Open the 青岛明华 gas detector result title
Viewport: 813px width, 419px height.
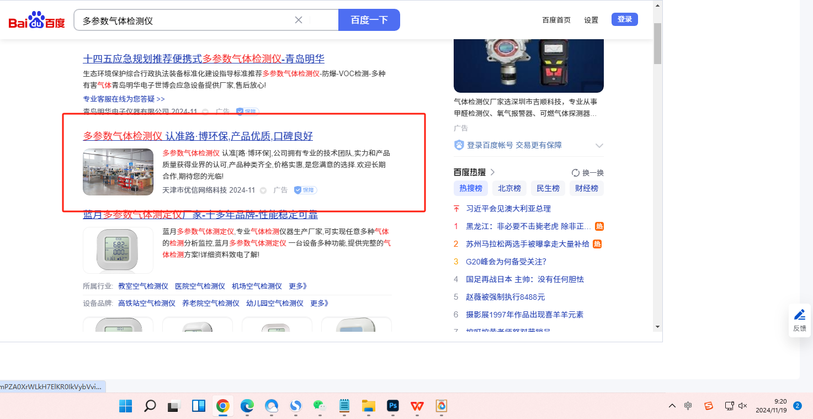(x=204, y=59)
